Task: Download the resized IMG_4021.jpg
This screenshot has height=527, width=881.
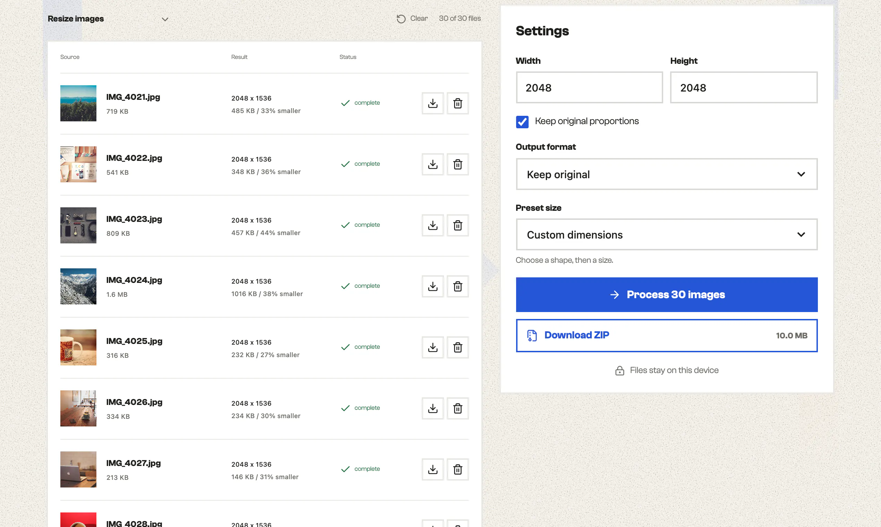Action: [432, 103]
